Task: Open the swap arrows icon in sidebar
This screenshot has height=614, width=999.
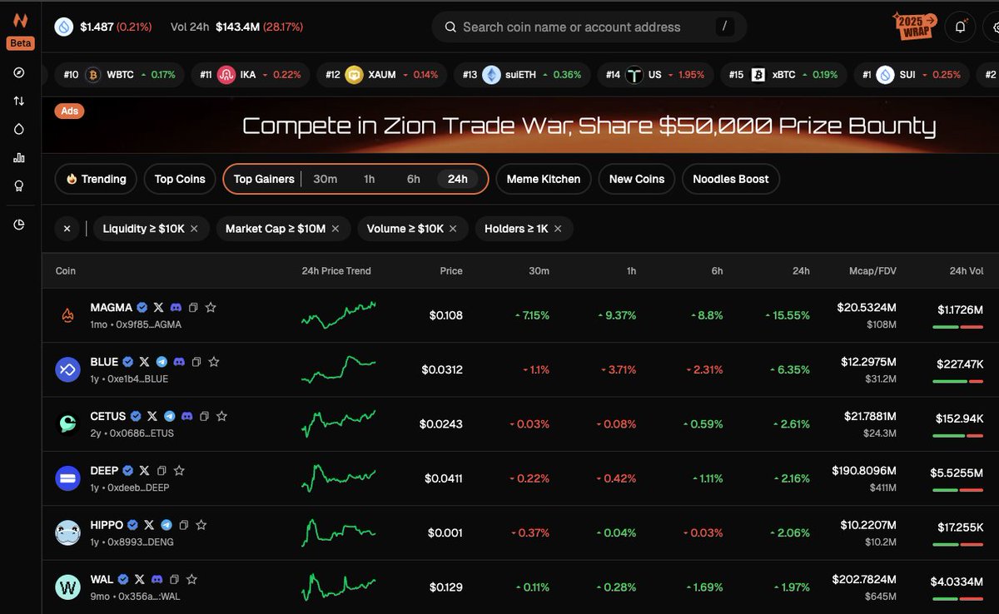Action: pyautogui.click(x=19, y=101)
